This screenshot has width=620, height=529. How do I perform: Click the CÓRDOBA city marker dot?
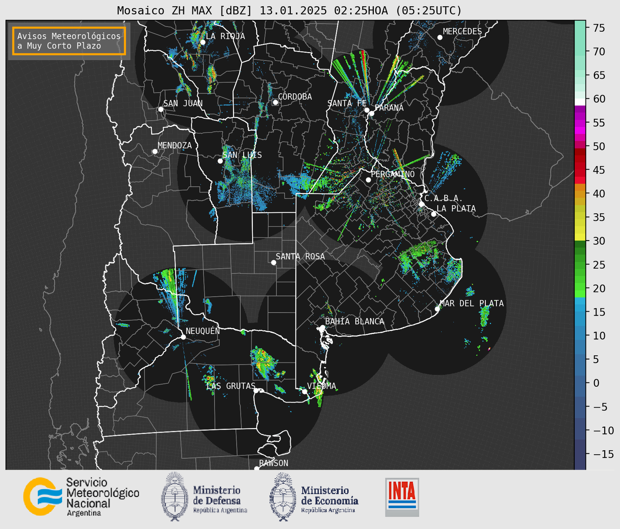(275, 102)
